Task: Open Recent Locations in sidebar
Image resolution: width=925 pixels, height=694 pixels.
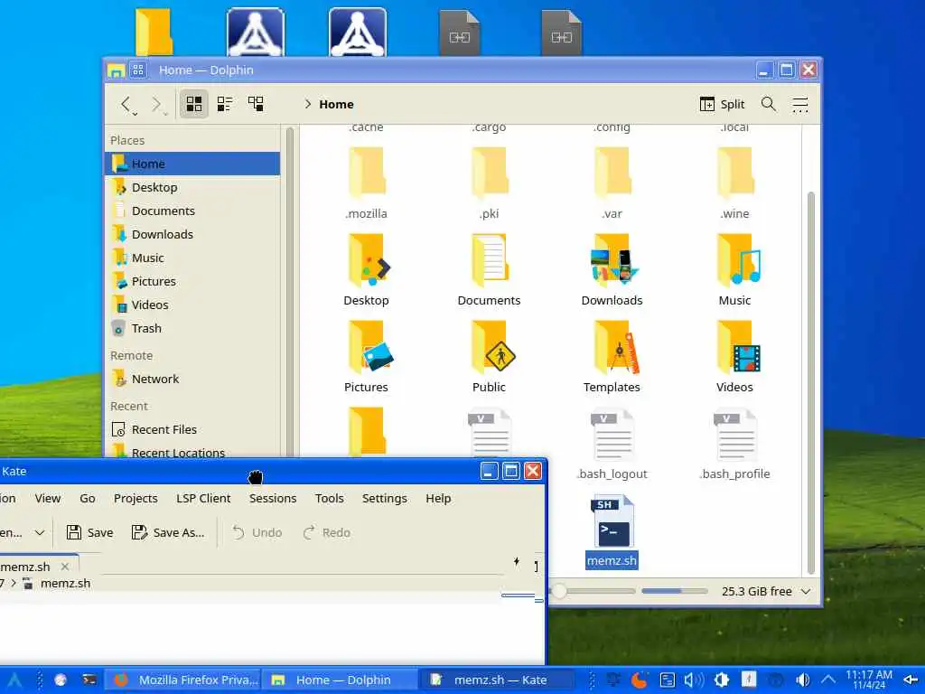Action: (x=192, y=452)
